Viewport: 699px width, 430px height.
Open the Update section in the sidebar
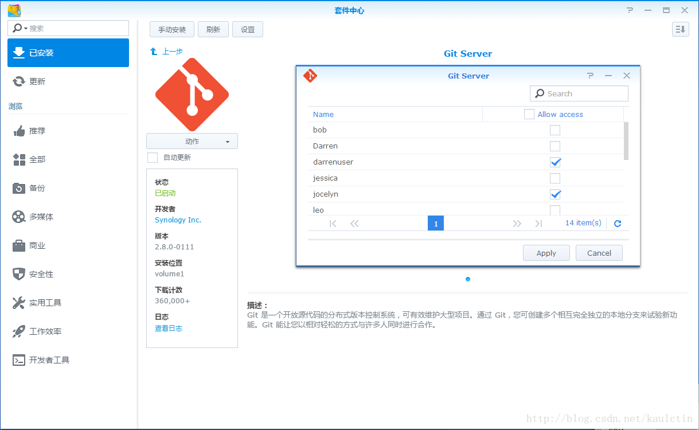tap(68, 81)
